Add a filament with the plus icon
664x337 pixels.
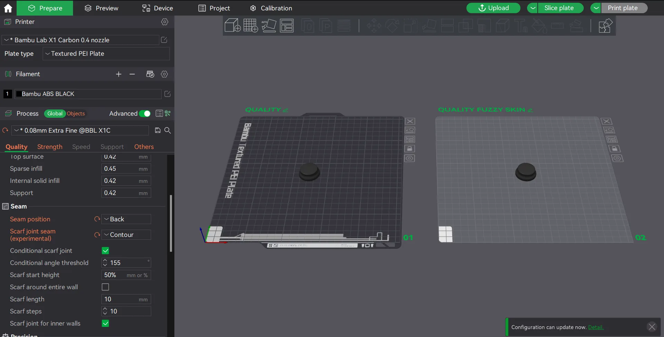[x=119, y=74]
